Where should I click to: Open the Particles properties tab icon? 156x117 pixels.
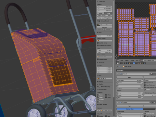(x=142, y=63)
